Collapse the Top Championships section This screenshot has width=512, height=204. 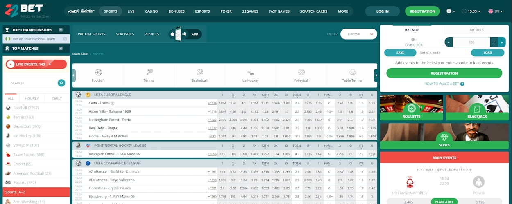[61, 30]
